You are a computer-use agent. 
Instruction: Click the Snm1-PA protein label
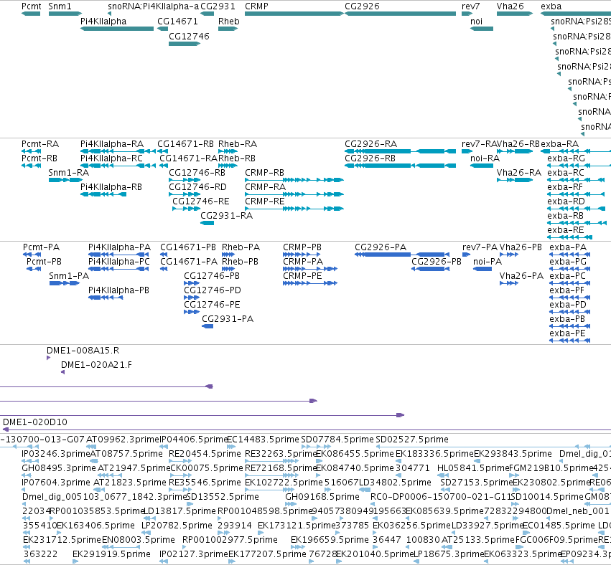point(69,276)
